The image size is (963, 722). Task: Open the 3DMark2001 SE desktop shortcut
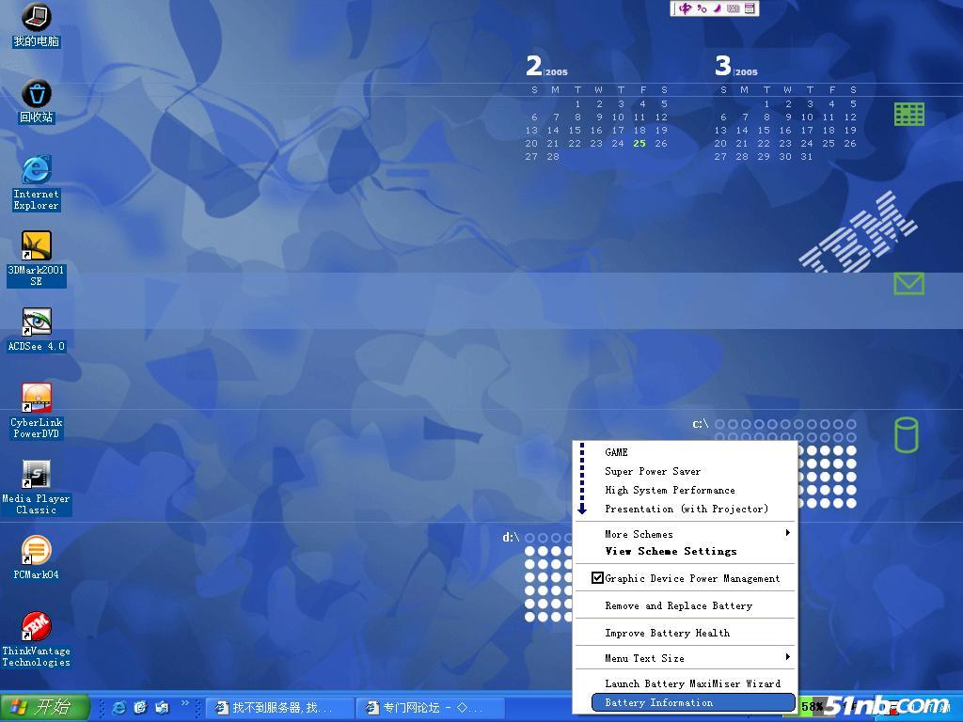click(36, 247)
